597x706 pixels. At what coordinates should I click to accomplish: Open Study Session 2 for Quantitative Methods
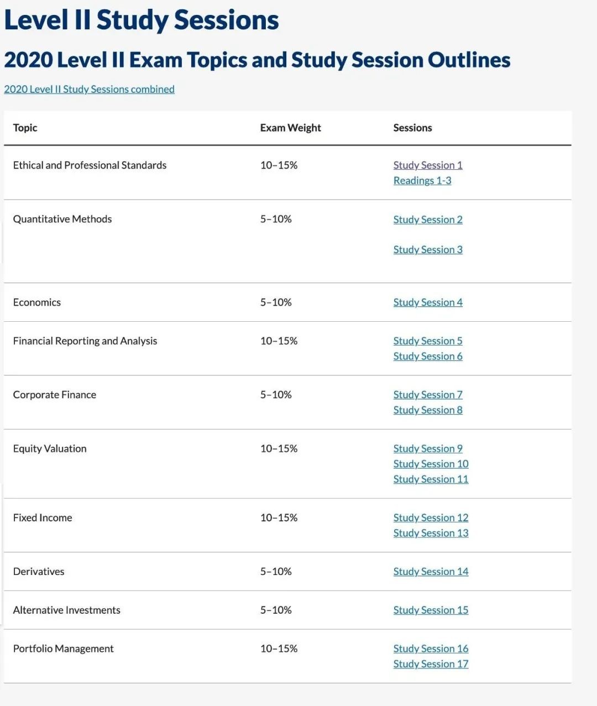coord(428,219)
